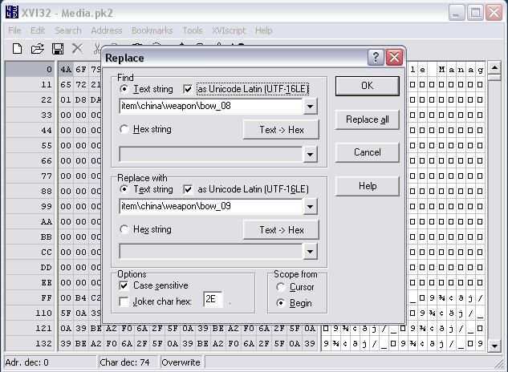Image resolution: width=508 pixels, height=372 pixels.
Task: Open the Search menu
Action: pos(68,30)
